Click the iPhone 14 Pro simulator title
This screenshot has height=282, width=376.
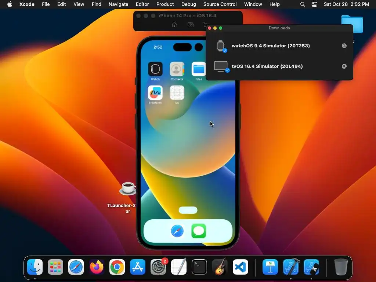(x=188, y=15)
